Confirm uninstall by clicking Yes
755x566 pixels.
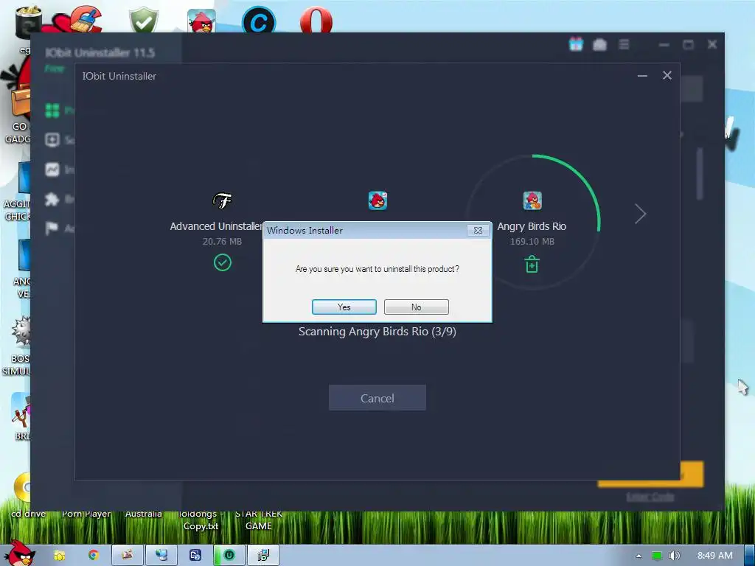344,307
